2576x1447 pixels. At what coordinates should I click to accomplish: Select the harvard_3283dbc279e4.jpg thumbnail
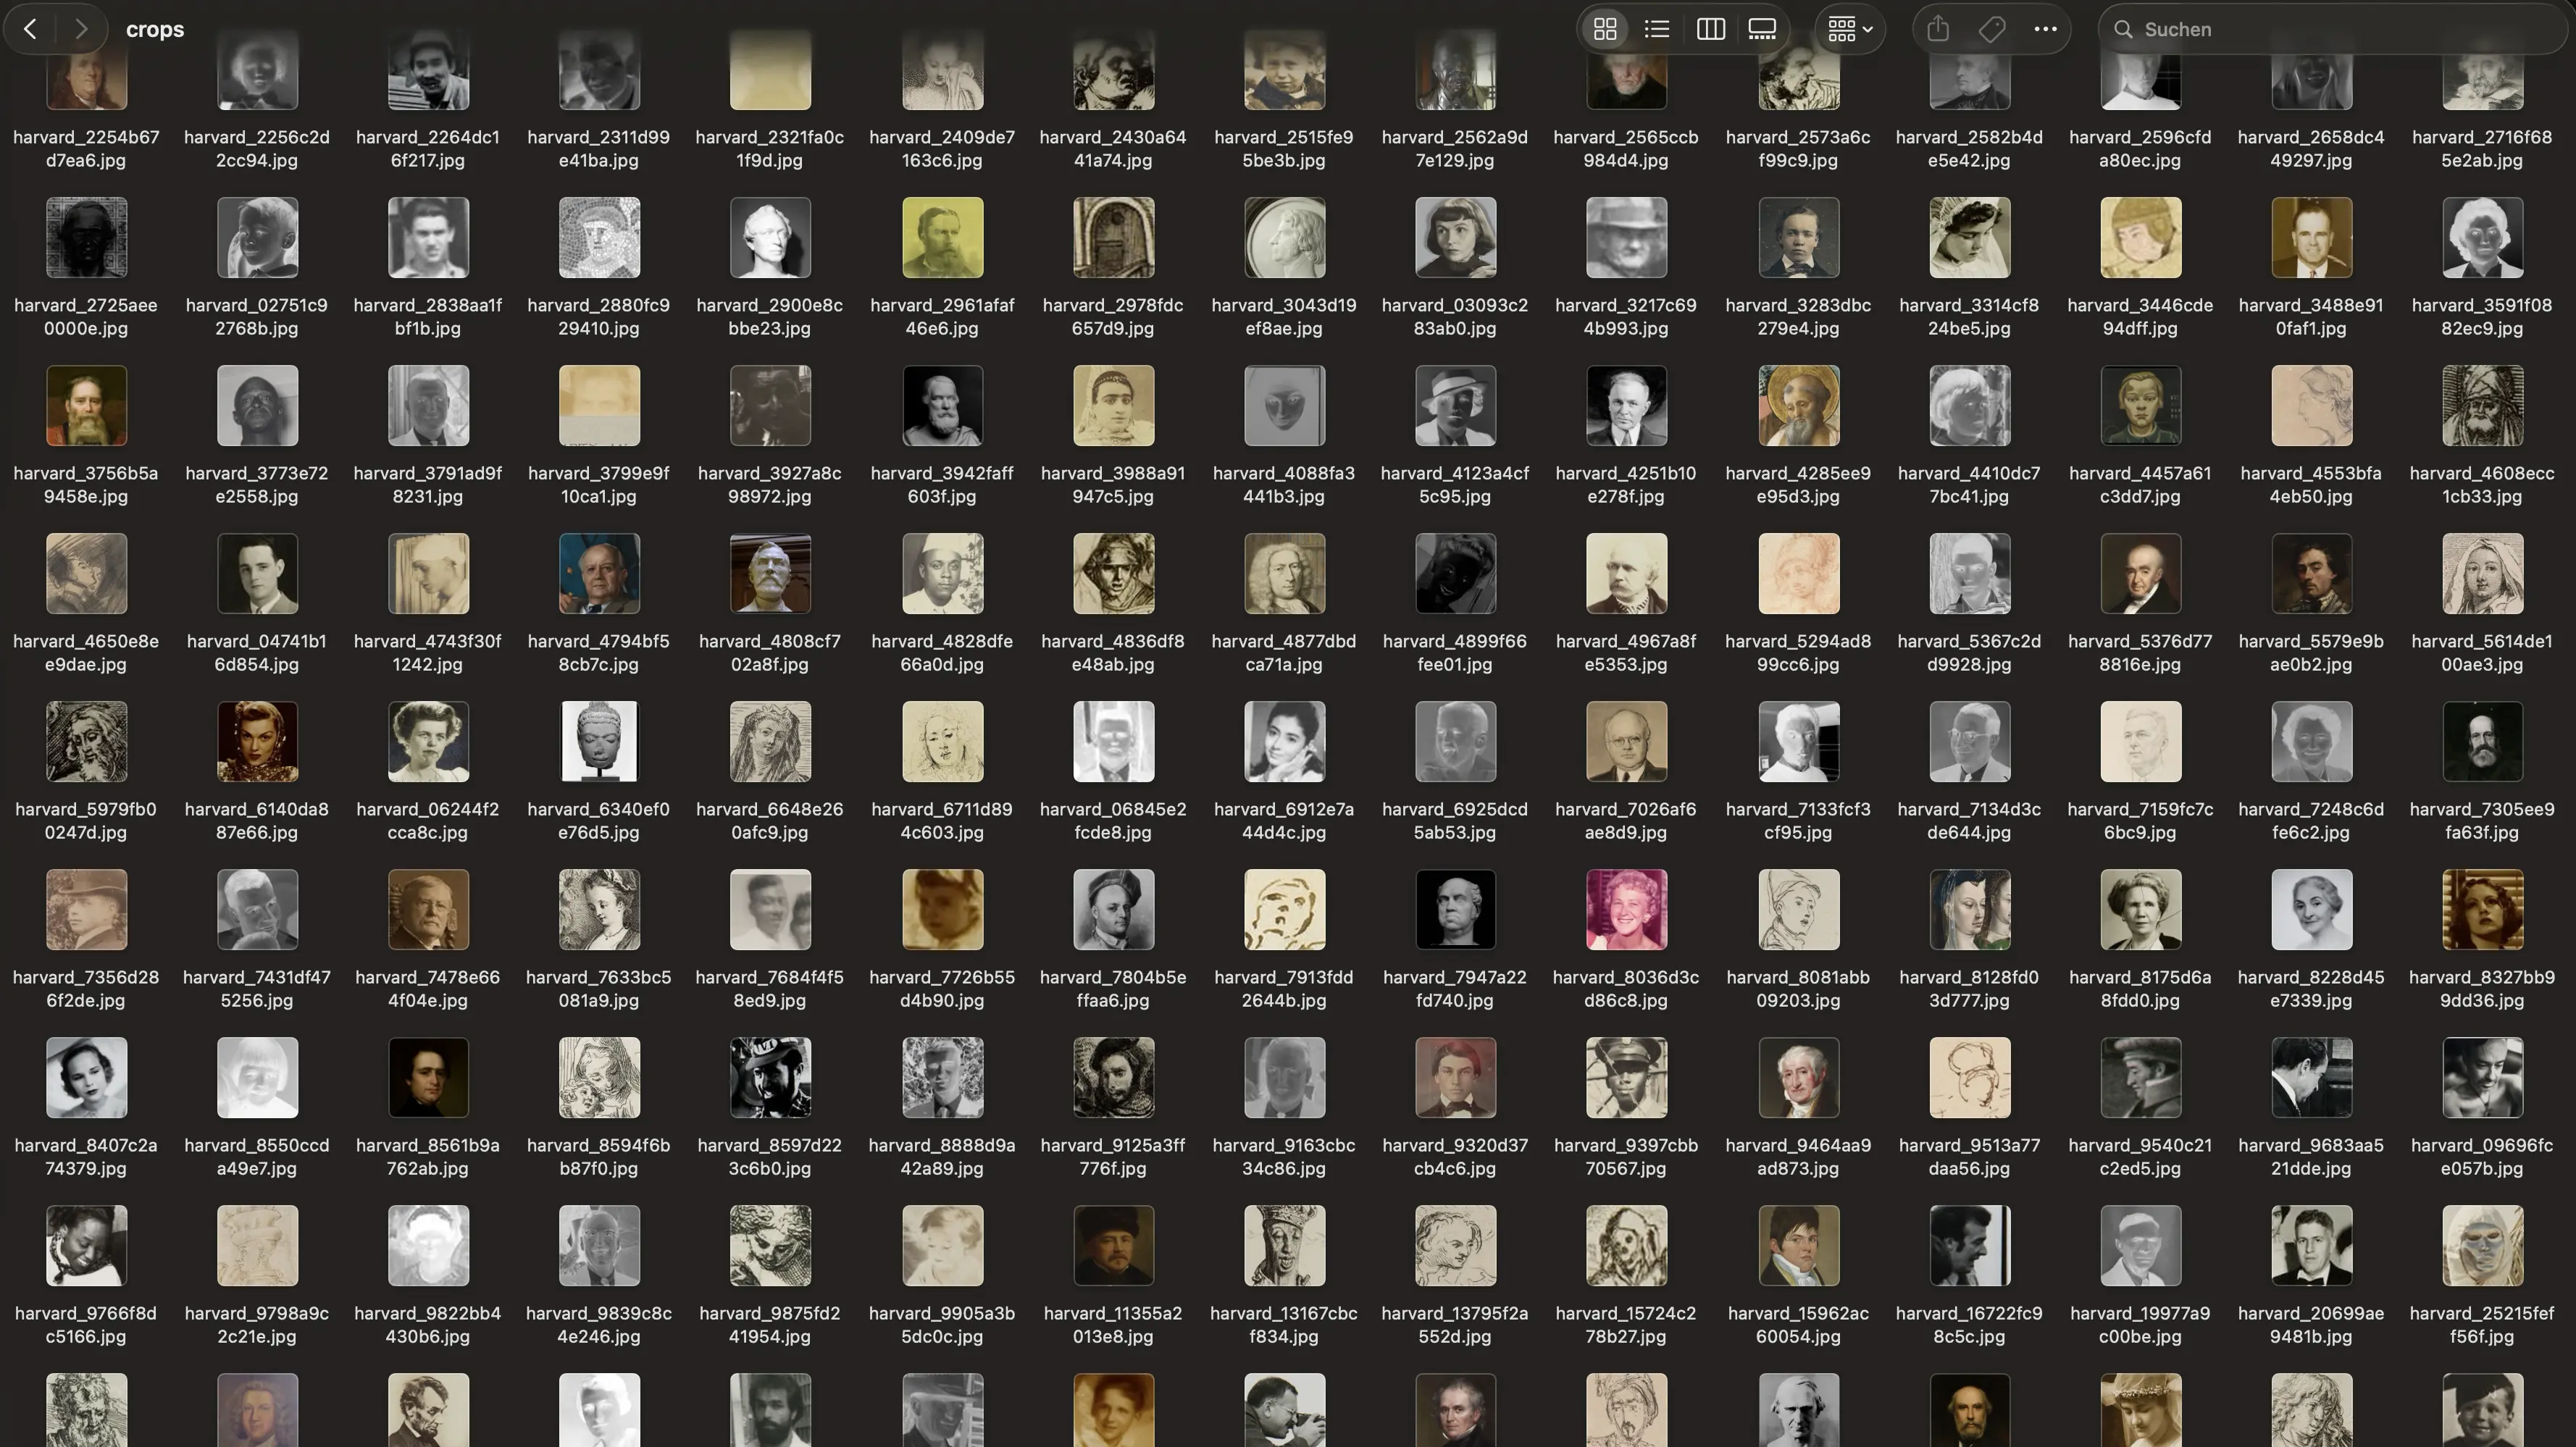(x=1798, y=237)
